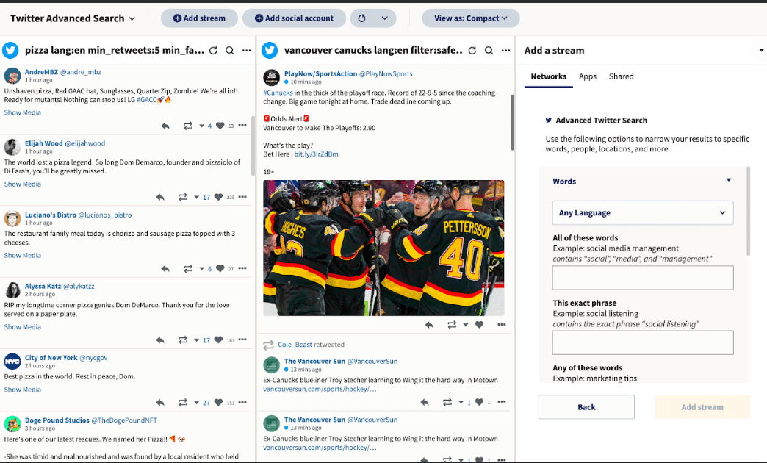Screen dimensions: 767x463
Task: Refresh the pizza search stream
Action: pos(213,51)
